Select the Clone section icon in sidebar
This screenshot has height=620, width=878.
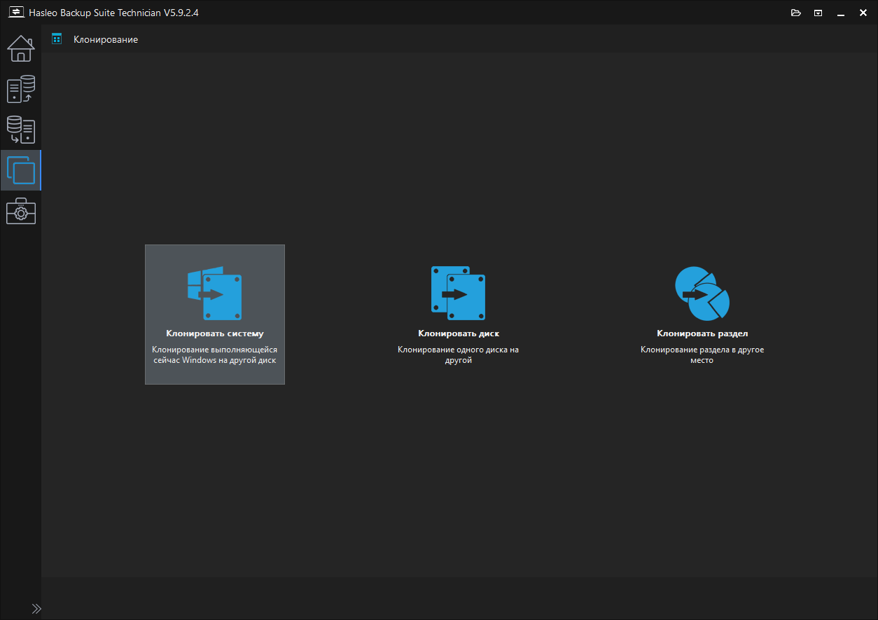21,170
